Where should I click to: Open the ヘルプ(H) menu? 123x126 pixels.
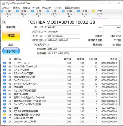[58, 8]
